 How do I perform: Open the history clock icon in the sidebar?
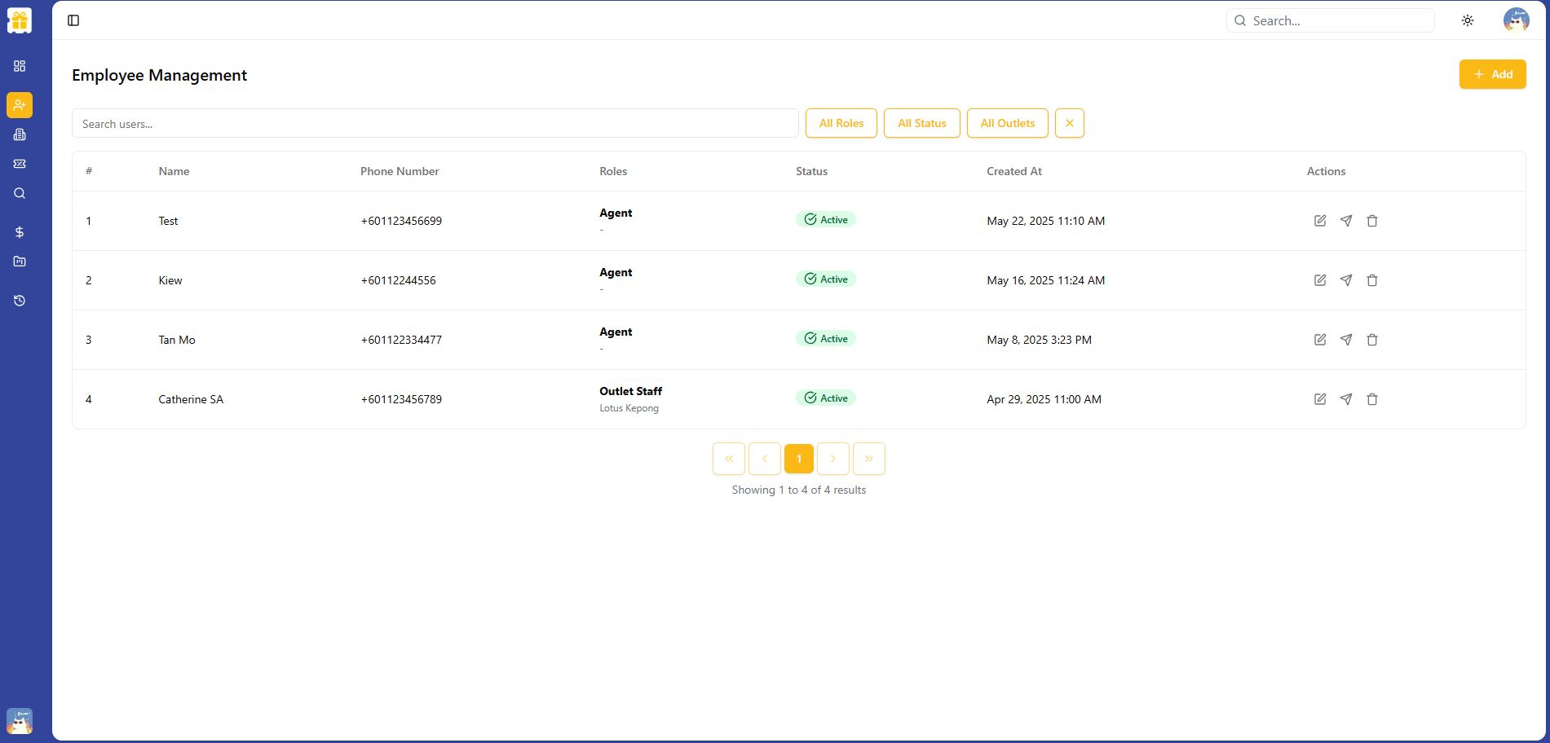[20, 300]
